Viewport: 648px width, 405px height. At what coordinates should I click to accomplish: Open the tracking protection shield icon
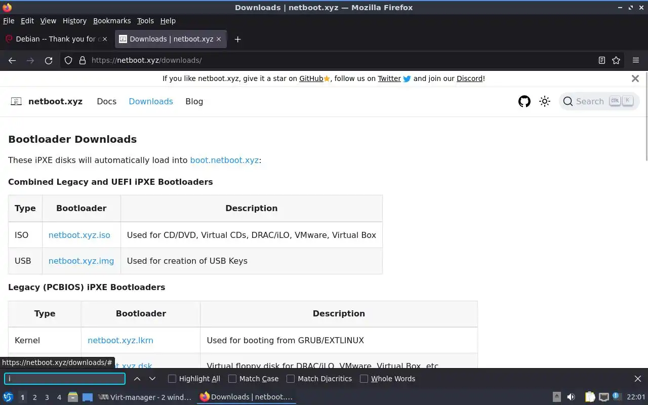point(68,60)
